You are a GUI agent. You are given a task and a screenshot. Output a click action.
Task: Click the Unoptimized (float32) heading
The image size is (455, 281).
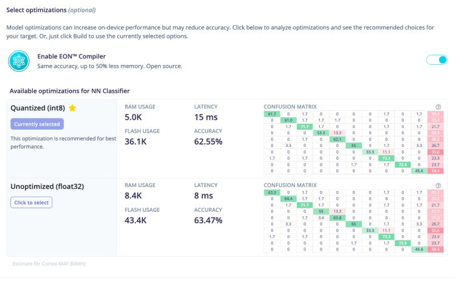pos(46,187)
